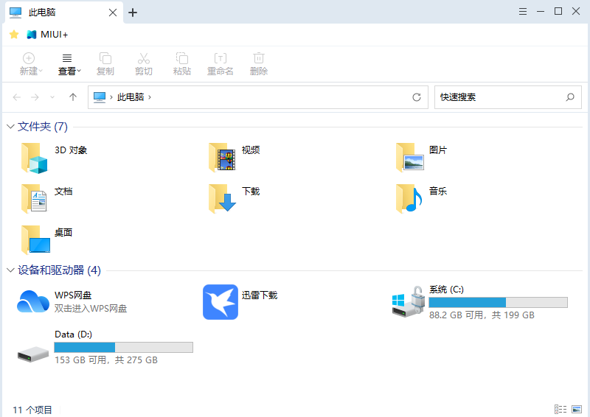
Task: Click the 迅雷下载 name label
Action: click(x=260, y=295)
